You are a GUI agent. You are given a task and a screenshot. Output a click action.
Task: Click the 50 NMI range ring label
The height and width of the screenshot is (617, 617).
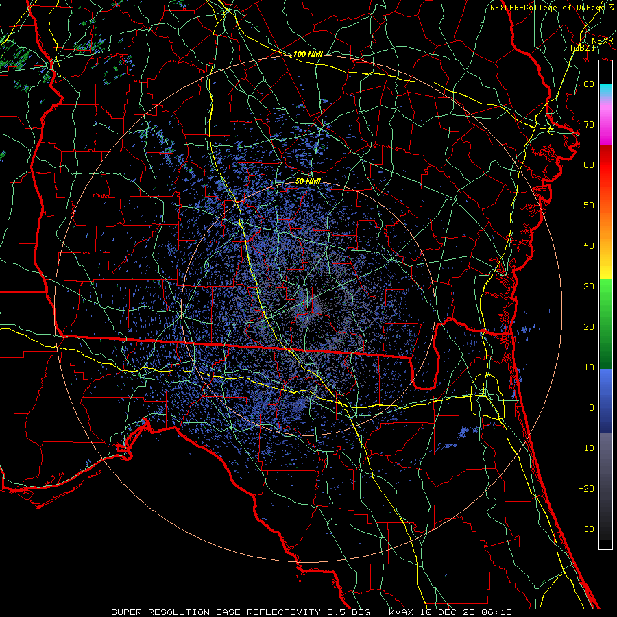(x=308, y=182)
